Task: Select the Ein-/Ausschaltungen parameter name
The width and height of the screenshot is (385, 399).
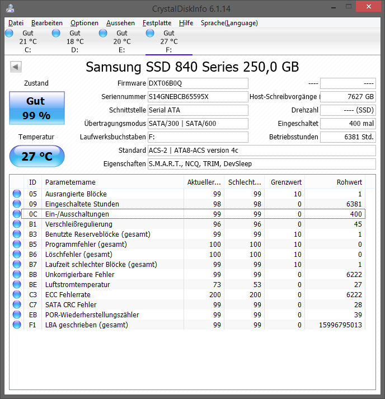Action: click(77, 214)
